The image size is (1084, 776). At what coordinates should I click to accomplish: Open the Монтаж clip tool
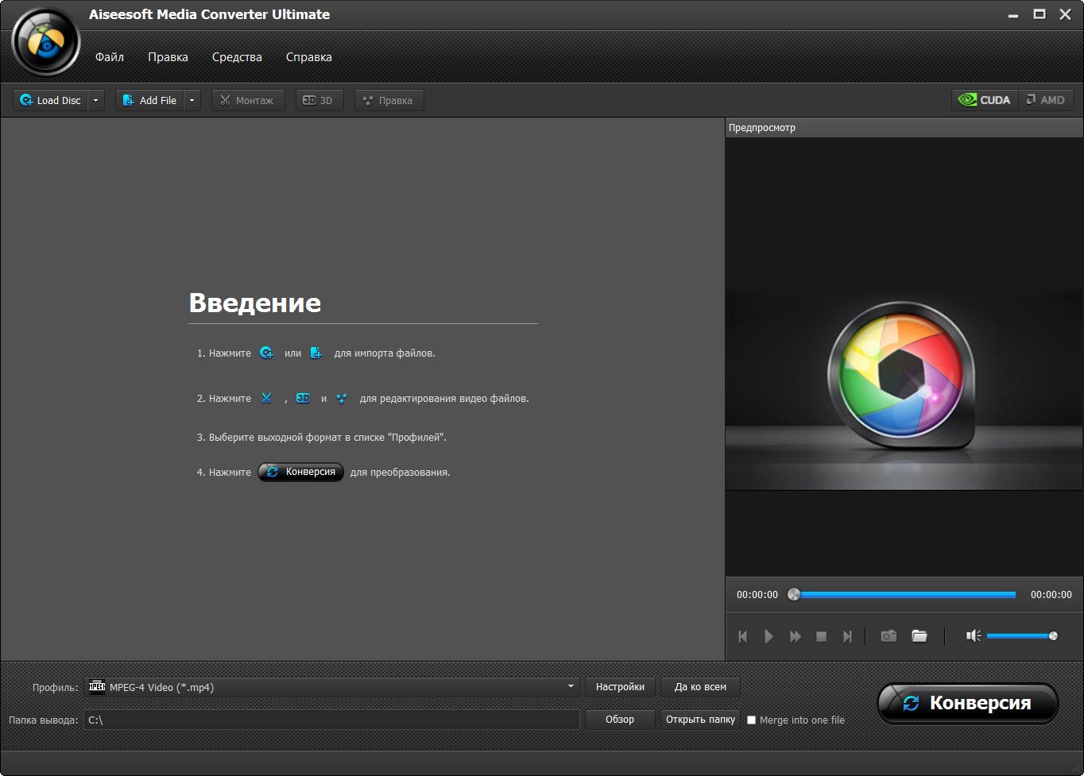click(x=248, y=100)
